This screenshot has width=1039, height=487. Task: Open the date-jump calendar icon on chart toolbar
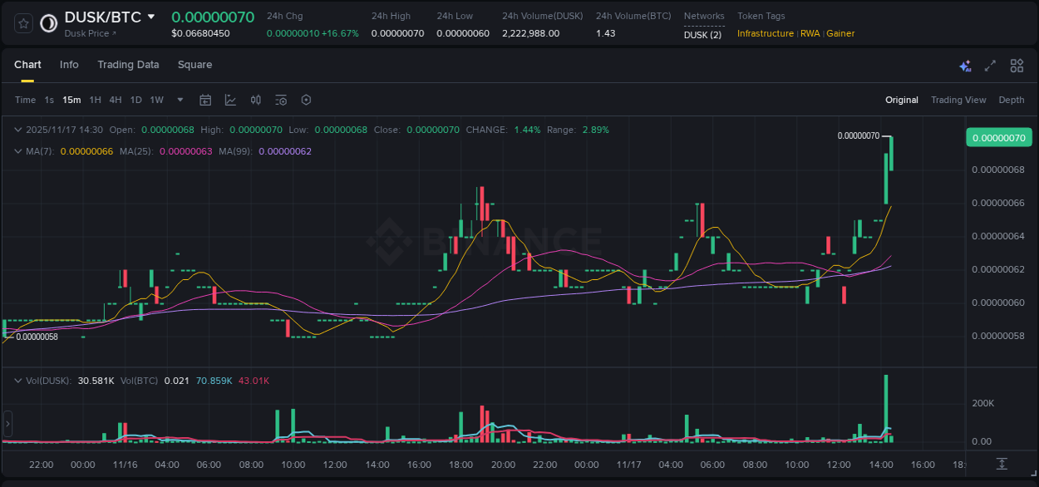click(x=205, y=100)
